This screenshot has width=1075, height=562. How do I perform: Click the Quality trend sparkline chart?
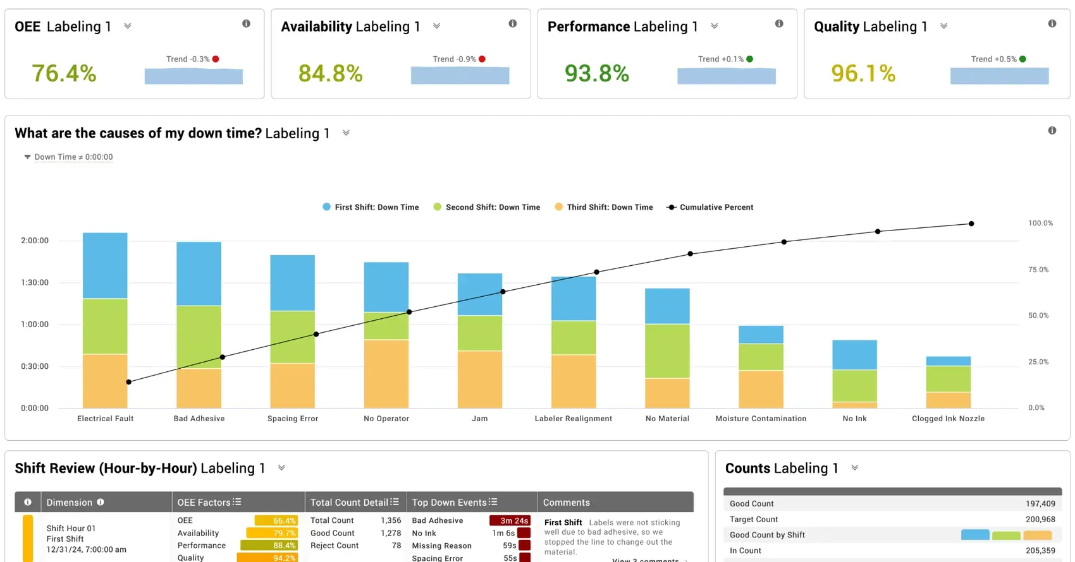[x=999, y=76]
